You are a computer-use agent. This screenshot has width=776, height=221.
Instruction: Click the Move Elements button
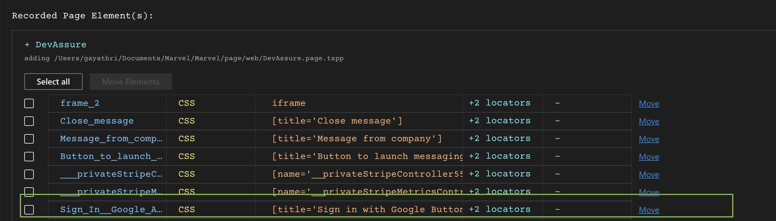(131, 82)
